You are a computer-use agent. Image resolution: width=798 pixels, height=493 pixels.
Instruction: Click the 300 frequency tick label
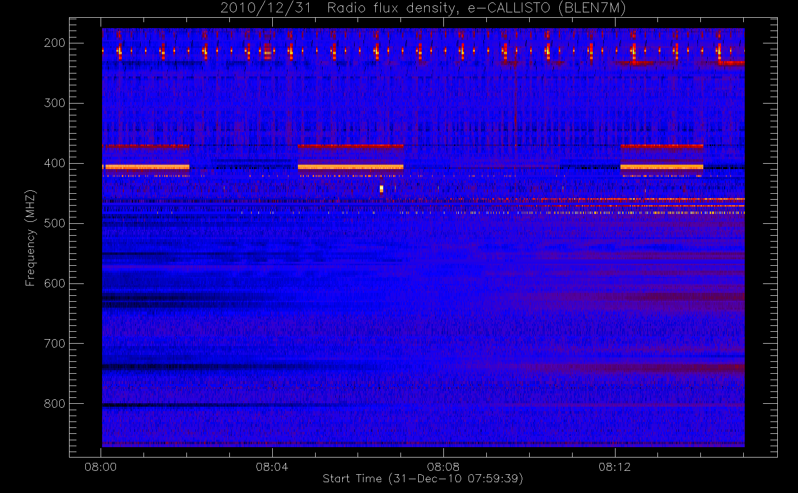[54, 103]
